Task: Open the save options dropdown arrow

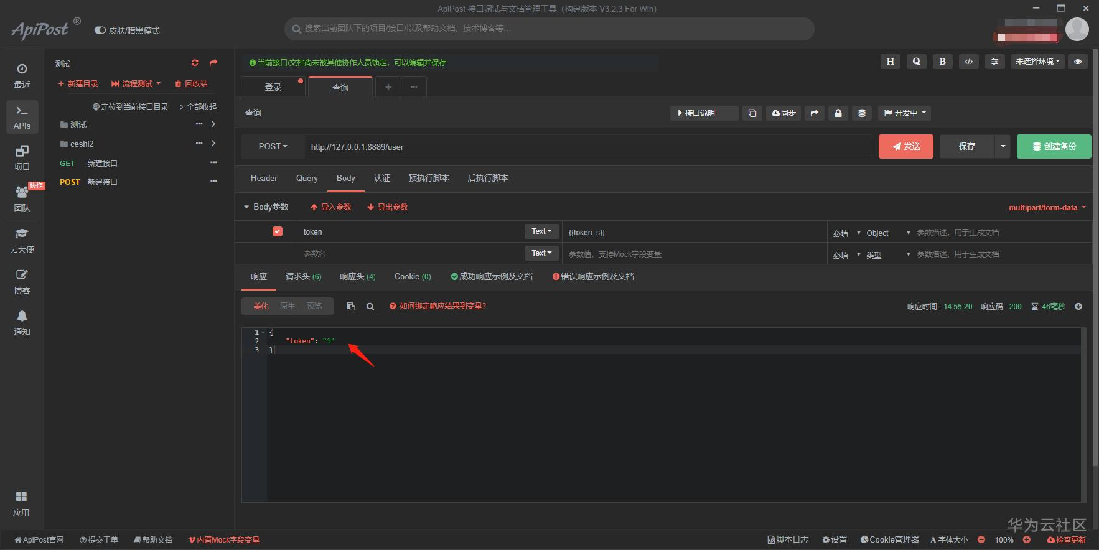Action: click(1003, 147)
